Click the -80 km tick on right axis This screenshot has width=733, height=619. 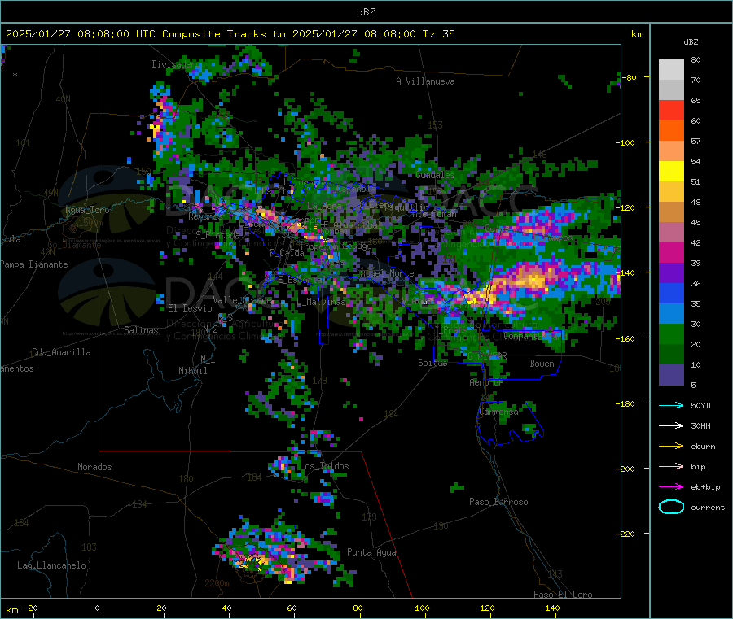pyautogui.click(x=631, y=77)
